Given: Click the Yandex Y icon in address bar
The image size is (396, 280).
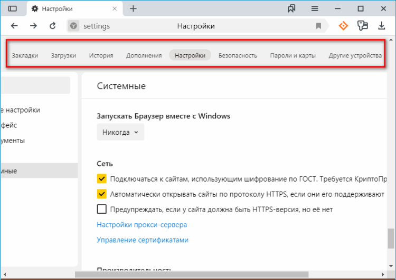Looking at the screenshot, I should click(x=73, y=26).
